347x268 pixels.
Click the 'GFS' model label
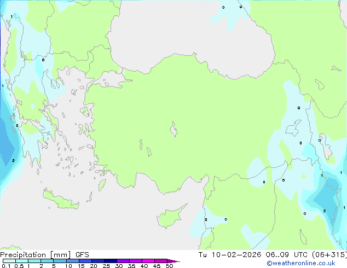coord(82,255)
